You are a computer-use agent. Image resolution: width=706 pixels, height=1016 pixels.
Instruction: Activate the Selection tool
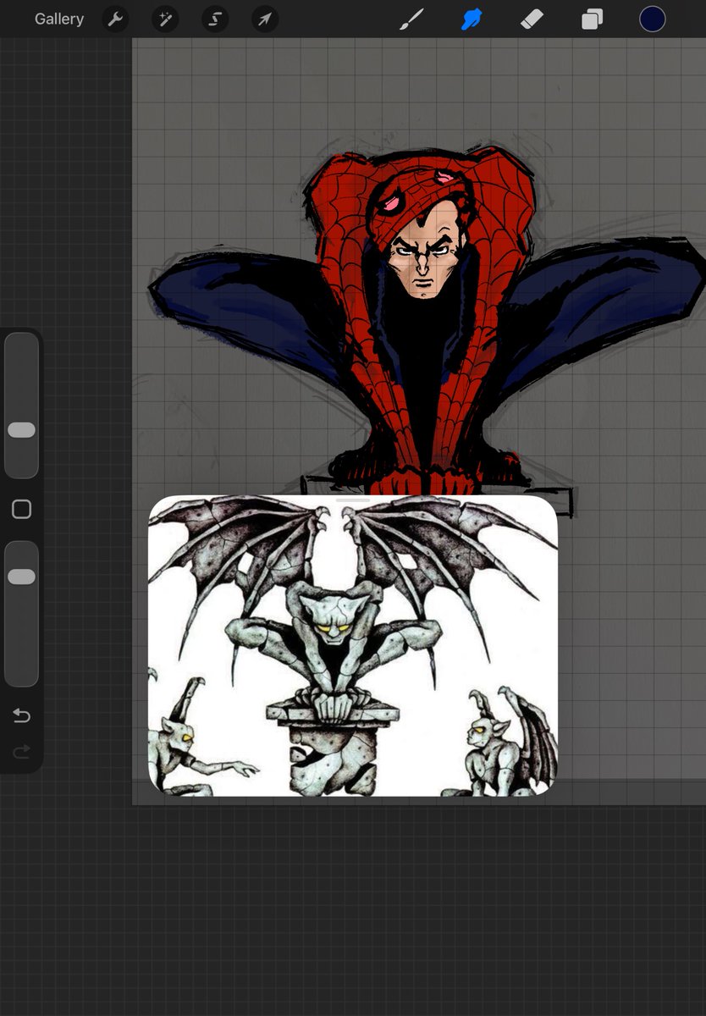pos(215,19)
